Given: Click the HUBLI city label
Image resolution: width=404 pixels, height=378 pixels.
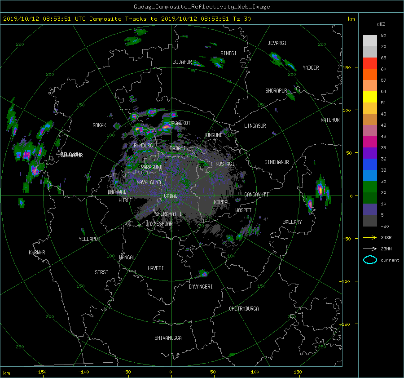Looking at the screenshot, I should click(x=125, y=200).
